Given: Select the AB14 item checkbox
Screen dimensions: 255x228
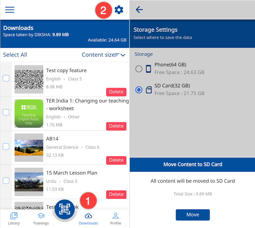Looking at the screenshot, I should [x=6, y=147].
